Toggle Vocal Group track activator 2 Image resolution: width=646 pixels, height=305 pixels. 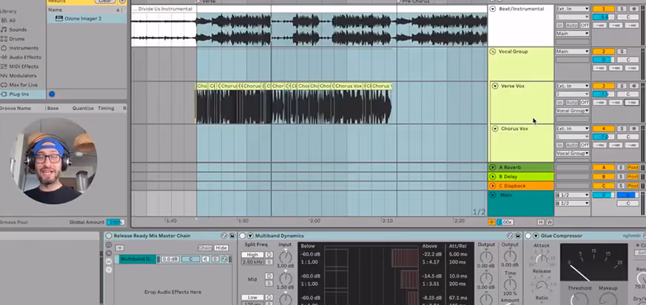604,52
